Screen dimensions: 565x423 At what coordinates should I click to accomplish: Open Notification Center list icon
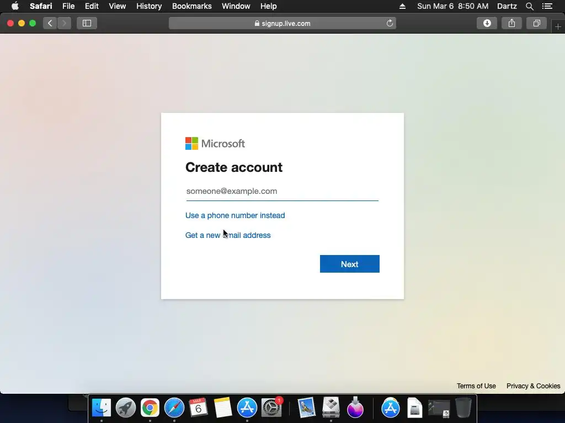(547, 6)
